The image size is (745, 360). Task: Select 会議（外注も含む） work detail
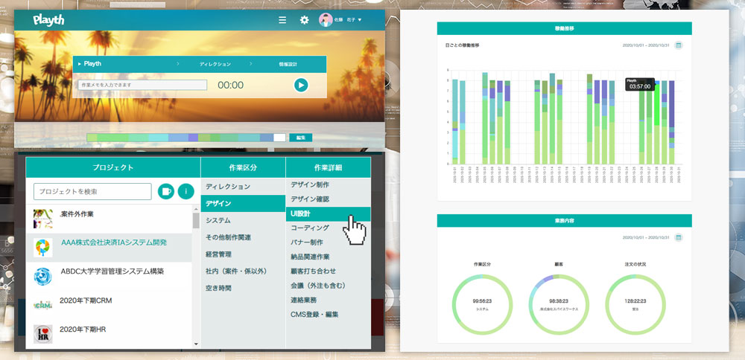pos(328,286)
